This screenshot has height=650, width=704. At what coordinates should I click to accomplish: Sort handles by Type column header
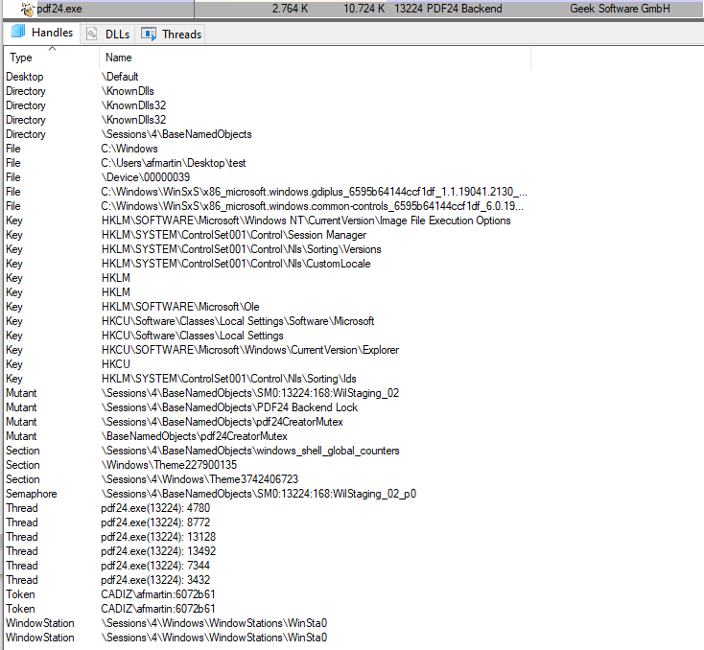[51, 58]
